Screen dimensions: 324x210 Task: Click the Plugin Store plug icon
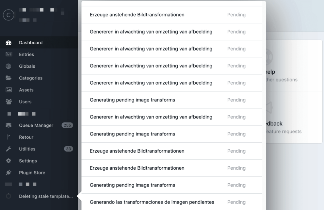point(9,173)
